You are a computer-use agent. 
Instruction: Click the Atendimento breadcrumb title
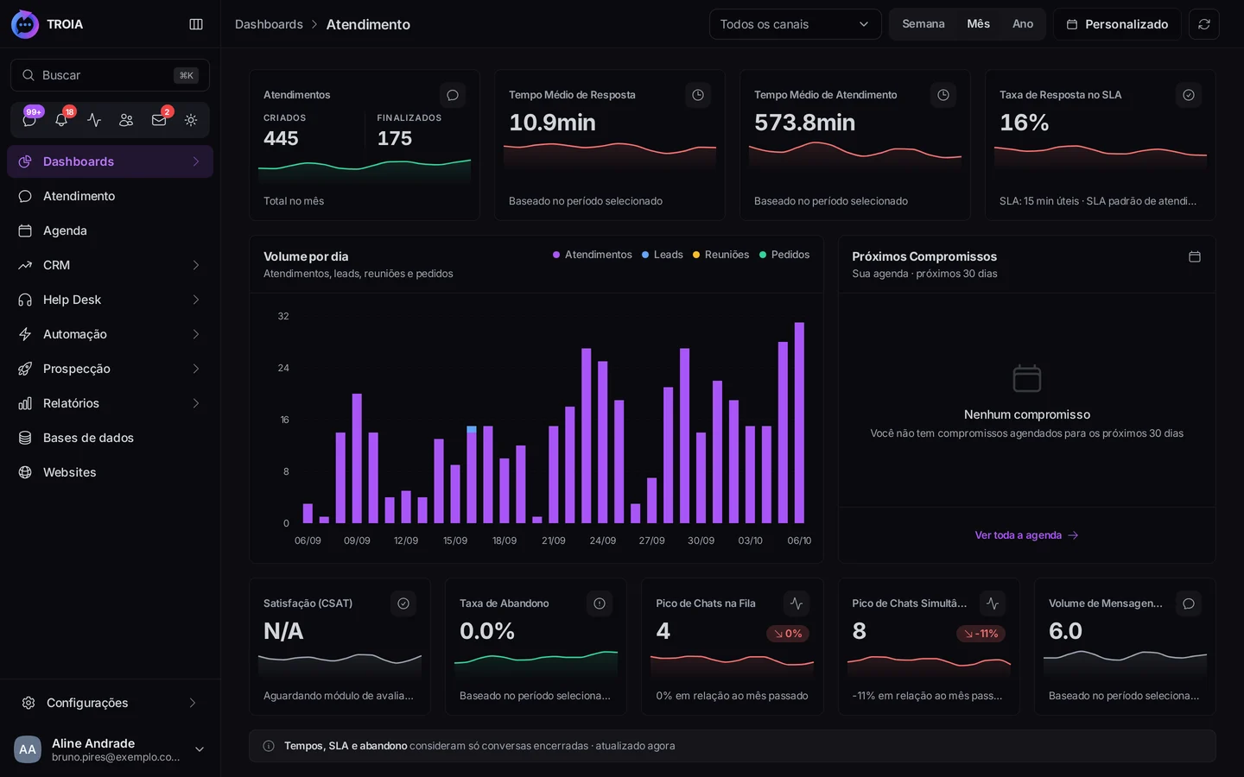click(368, 24)
